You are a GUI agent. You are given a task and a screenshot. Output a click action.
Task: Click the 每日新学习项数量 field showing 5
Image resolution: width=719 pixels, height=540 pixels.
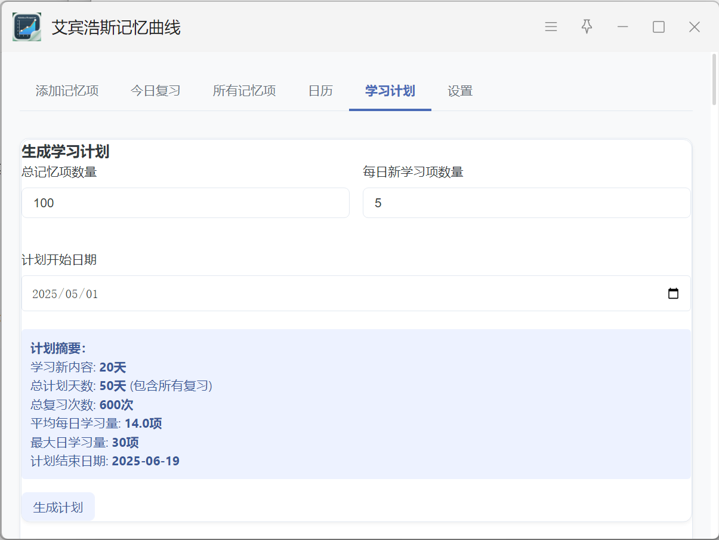tap(526, 203)
